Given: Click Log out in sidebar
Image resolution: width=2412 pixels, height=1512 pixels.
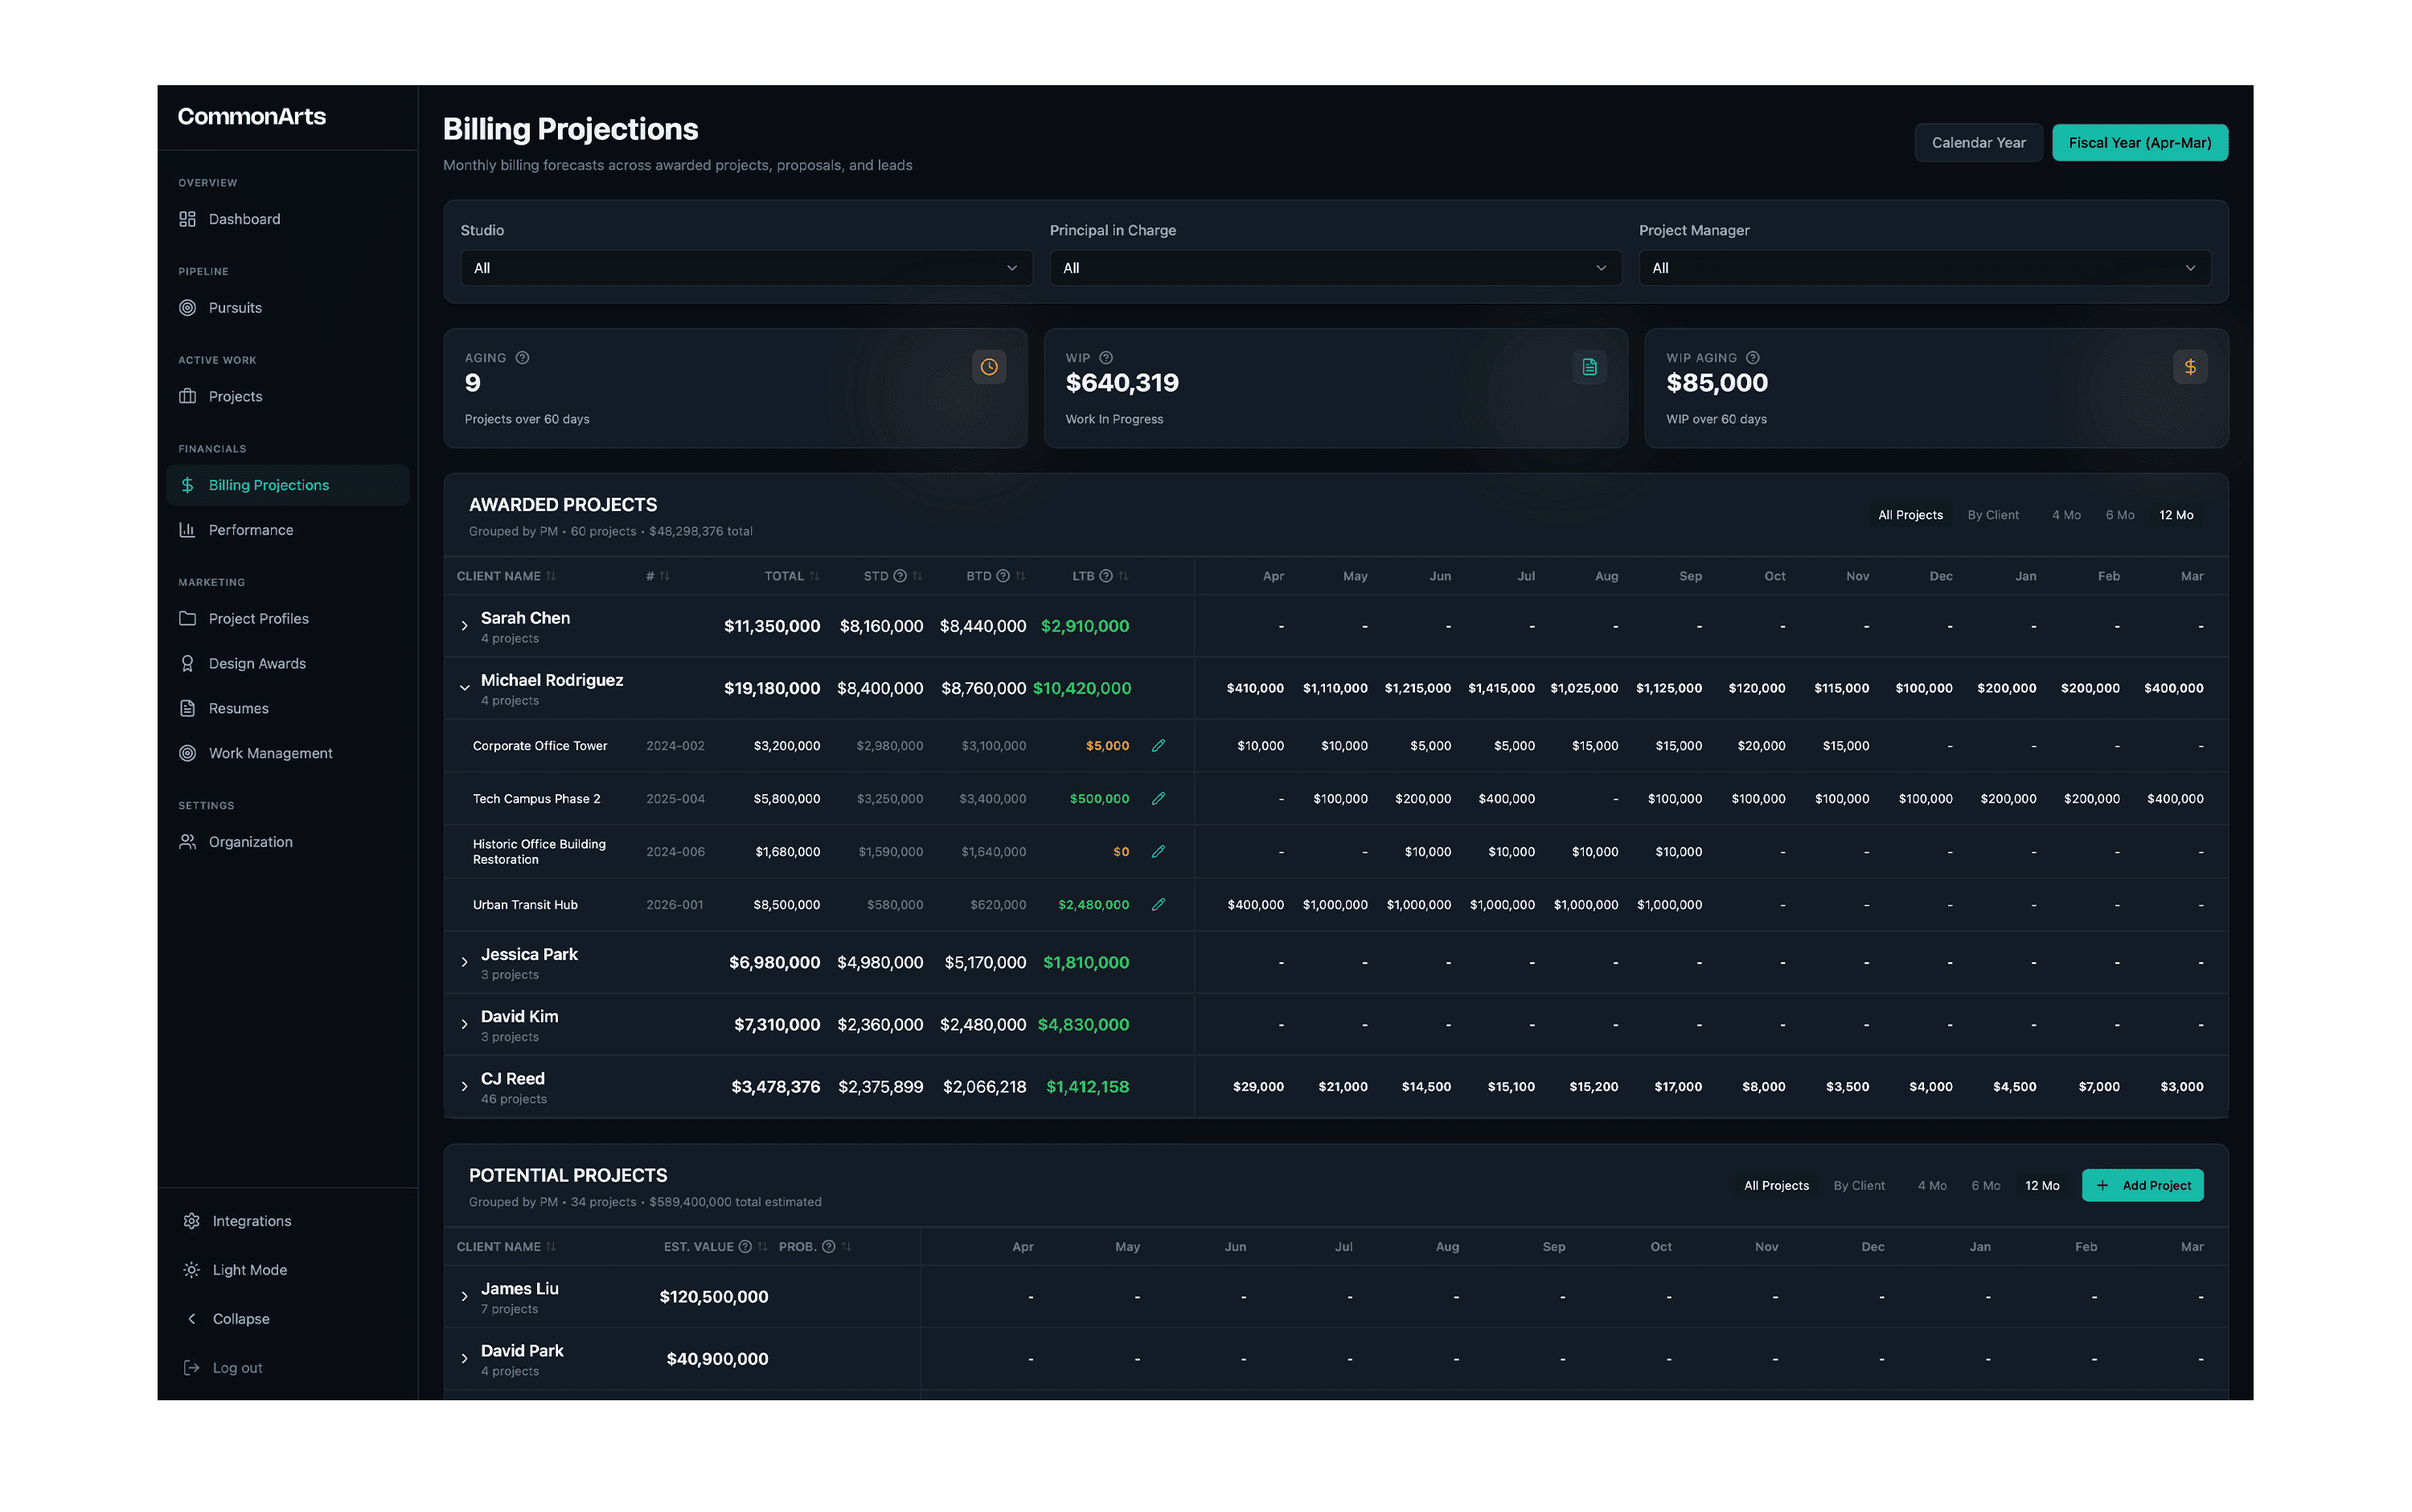Looking at the screenshot, I should pos(237,1368).
